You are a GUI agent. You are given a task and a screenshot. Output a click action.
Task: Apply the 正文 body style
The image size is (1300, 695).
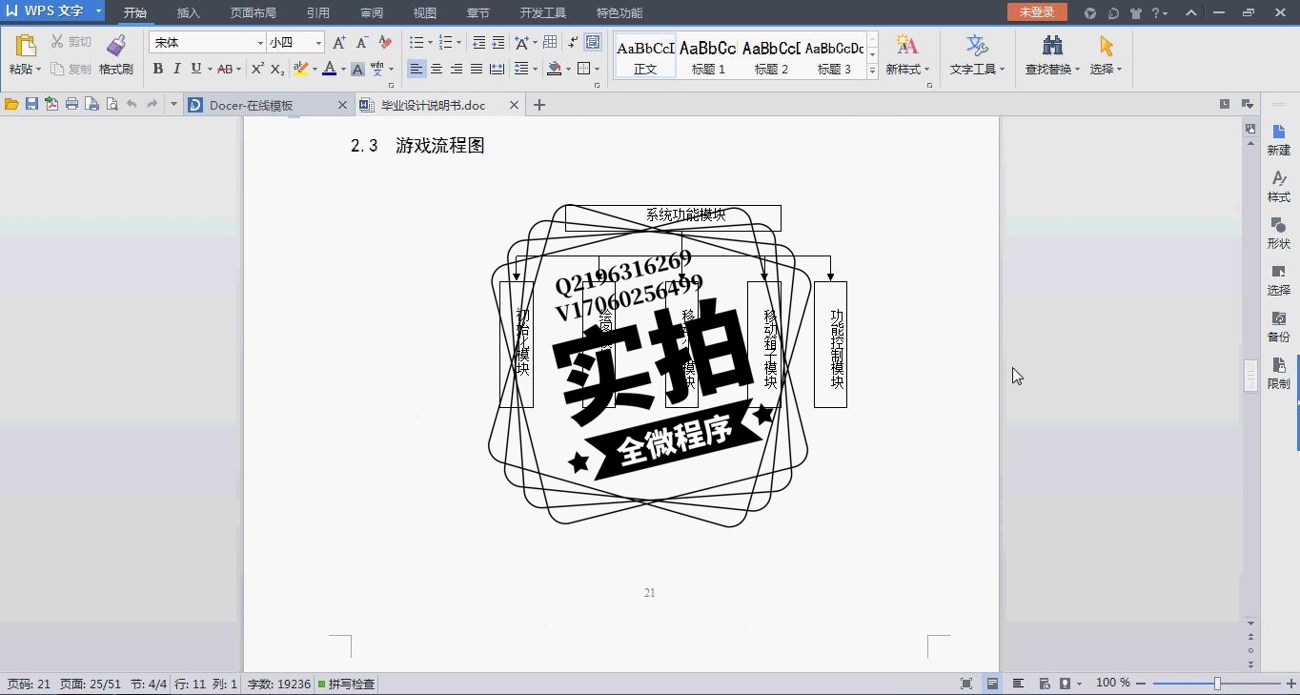(x=645, y=56)
